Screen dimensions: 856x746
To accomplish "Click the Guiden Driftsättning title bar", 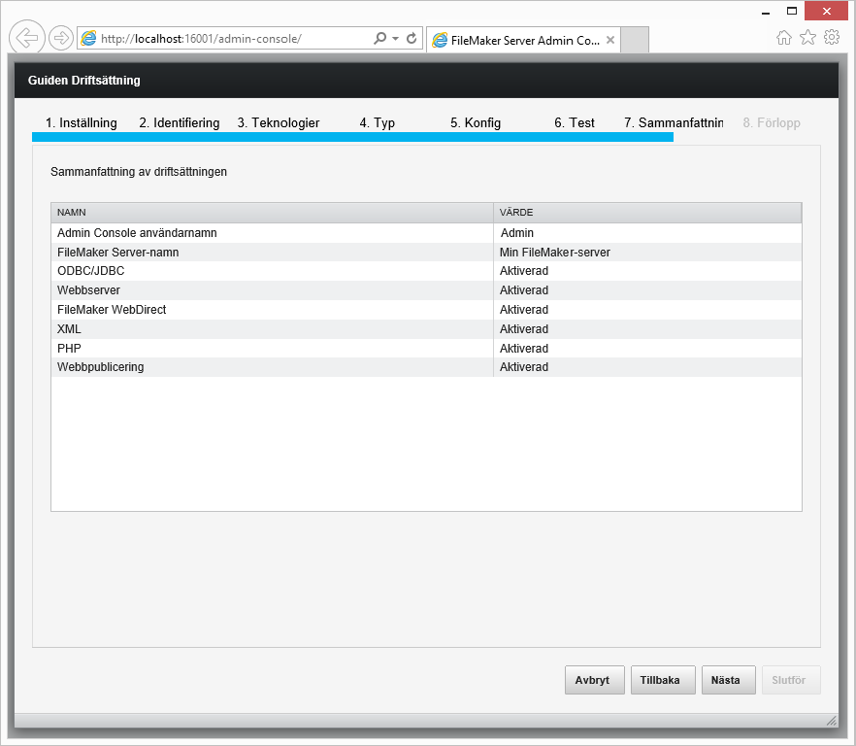I will [x=426, y=81].
